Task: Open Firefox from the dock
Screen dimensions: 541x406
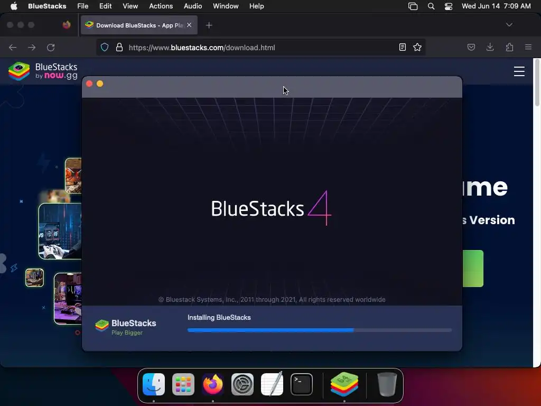Action: click(213, 384)
